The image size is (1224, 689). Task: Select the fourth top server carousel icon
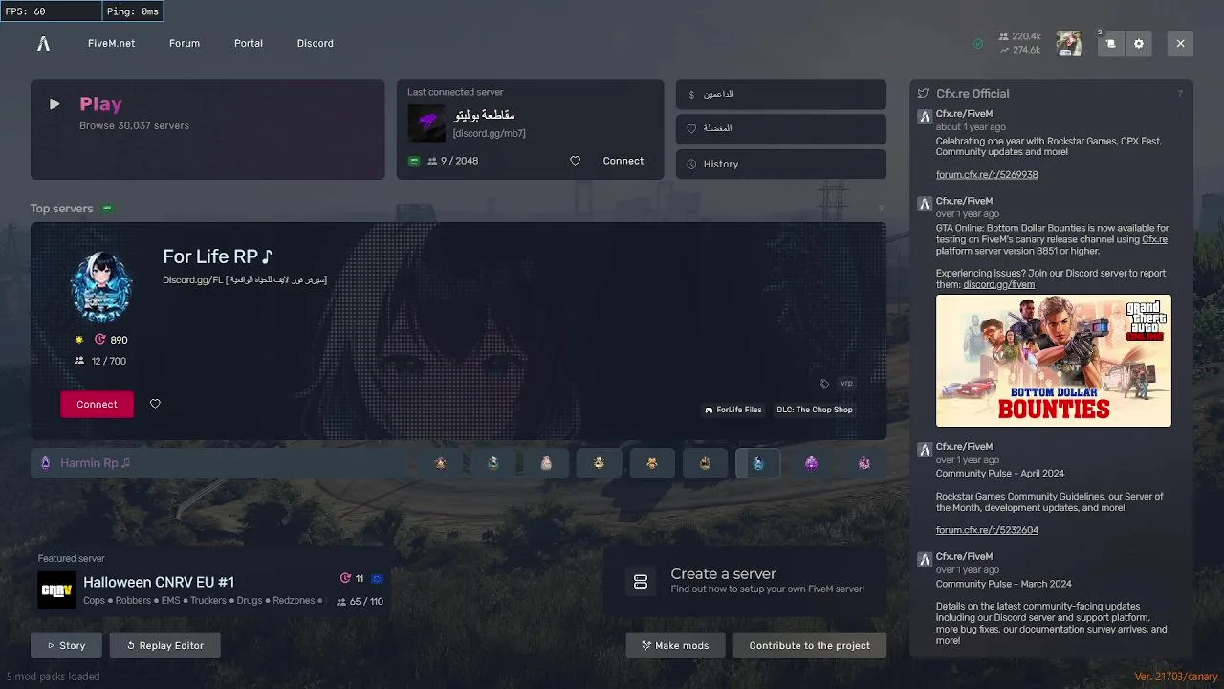click(599, 463)
